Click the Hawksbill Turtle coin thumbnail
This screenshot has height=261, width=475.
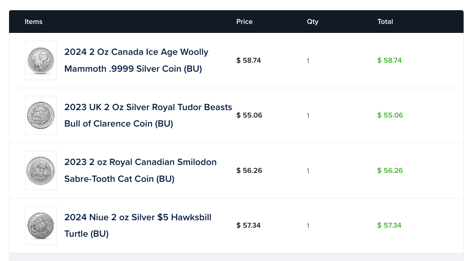(41, 225)
